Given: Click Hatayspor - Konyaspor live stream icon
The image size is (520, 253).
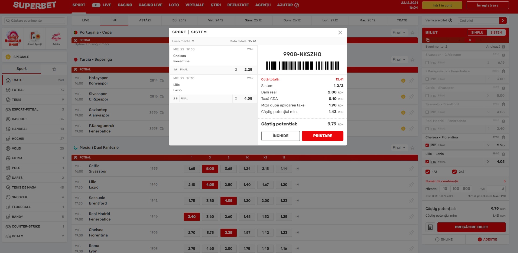Looking at the screenshot, I should pos(162,81).
